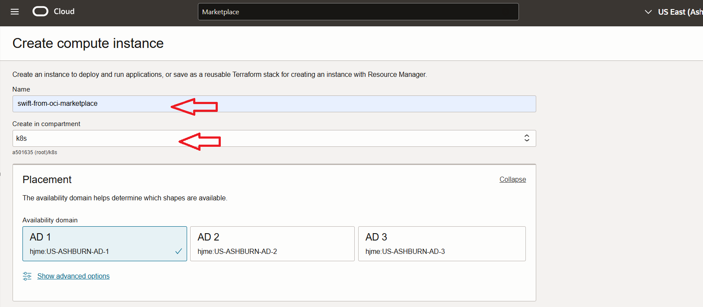Click the Cloud text beside logo
This screenshot has width=703, height=307.
(x=64, y=12)
